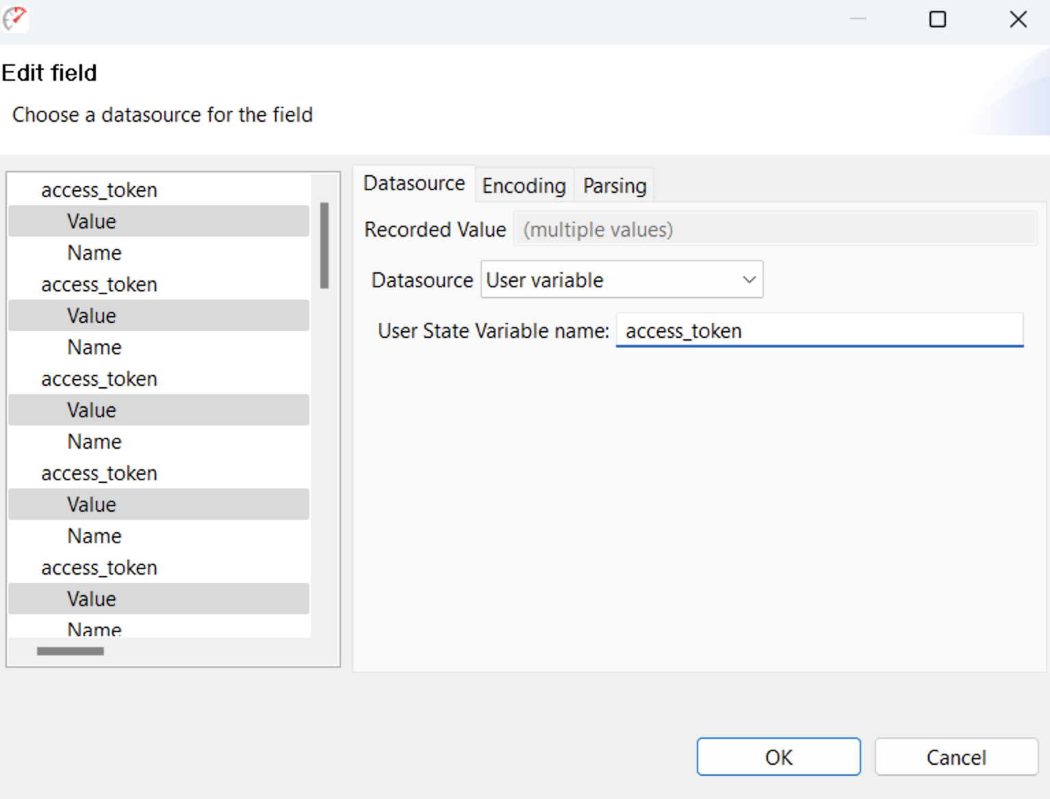Screen dimensions: 1050x799
Task: Click the 'Recorded Value' label
Action: point(435,229)
